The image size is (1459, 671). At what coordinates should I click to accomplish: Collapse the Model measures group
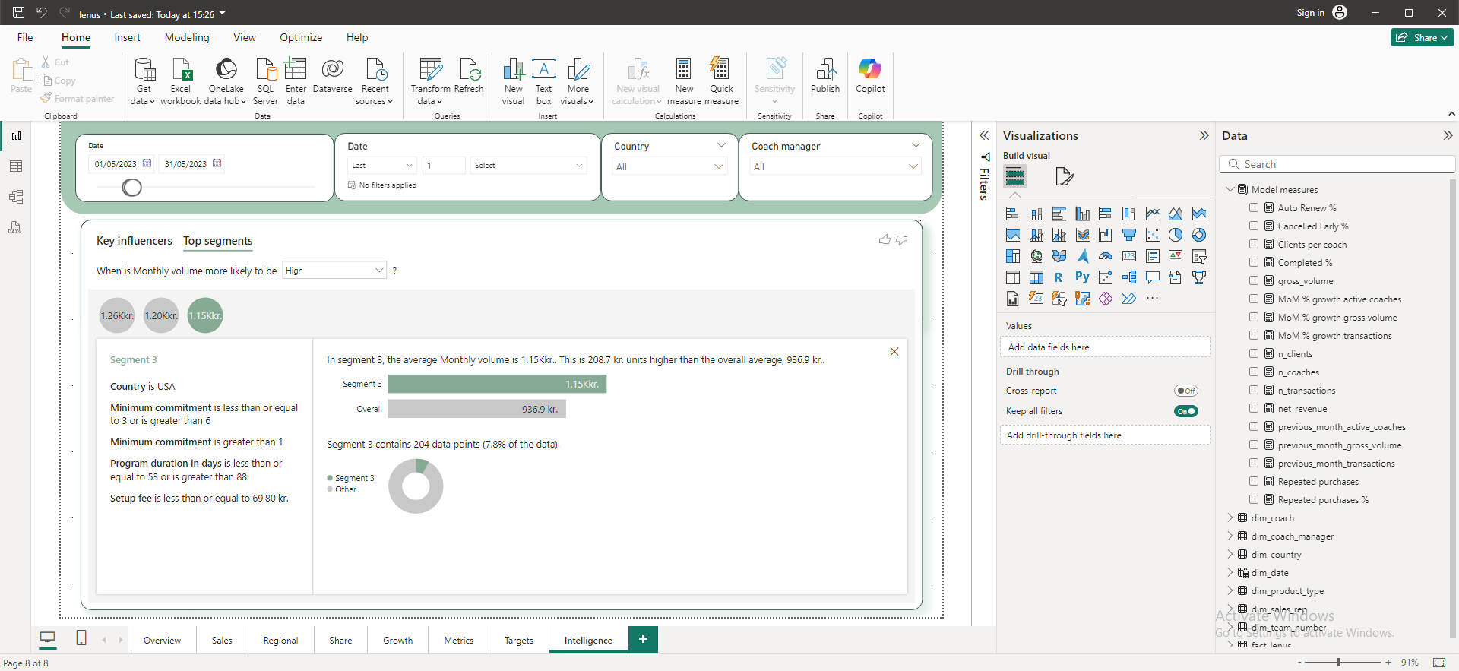[x=1230, y=189]
